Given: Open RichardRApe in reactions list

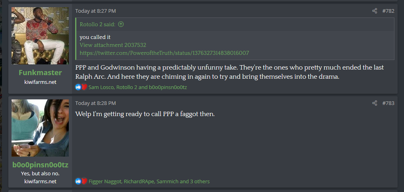Looking at the screenshot, I should coord(138,181).
